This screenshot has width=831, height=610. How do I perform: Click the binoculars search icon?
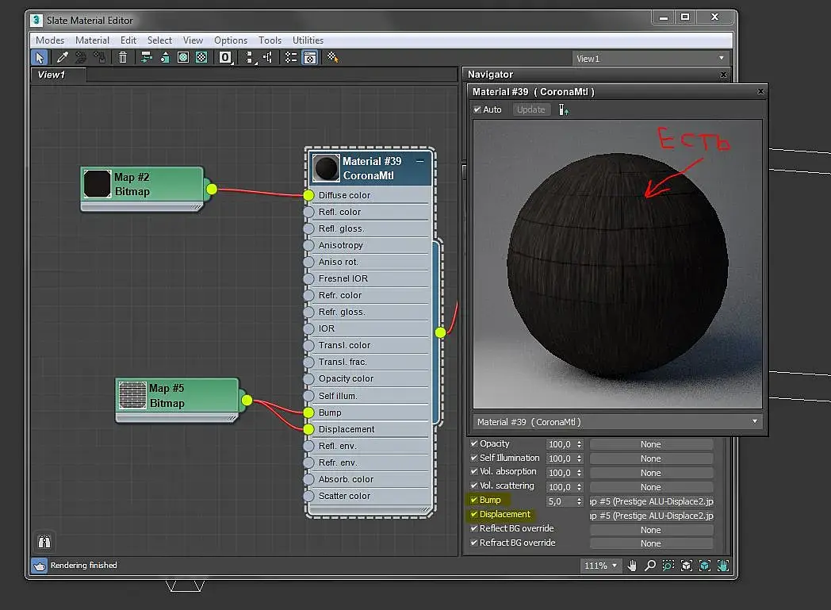(x=44, y=542)
